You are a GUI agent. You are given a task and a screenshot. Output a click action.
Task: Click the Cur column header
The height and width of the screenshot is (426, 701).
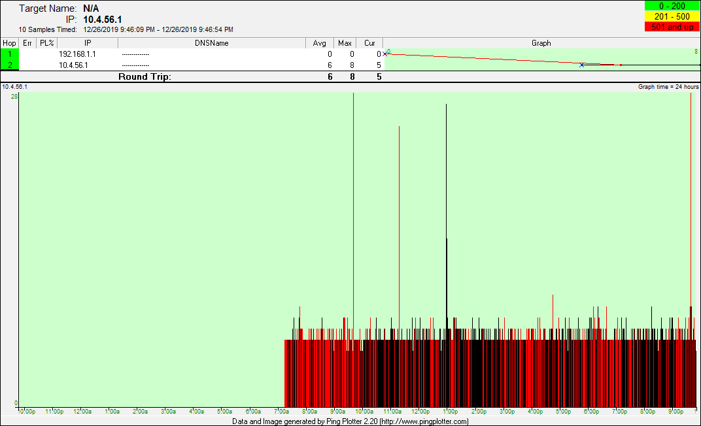(369, 43)
